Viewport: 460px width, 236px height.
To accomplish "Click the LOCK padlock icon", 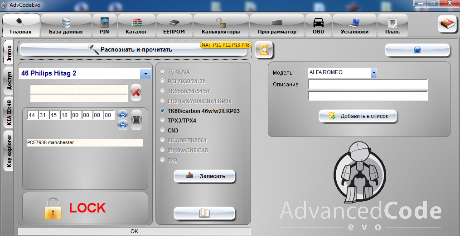I will [53, 209].
